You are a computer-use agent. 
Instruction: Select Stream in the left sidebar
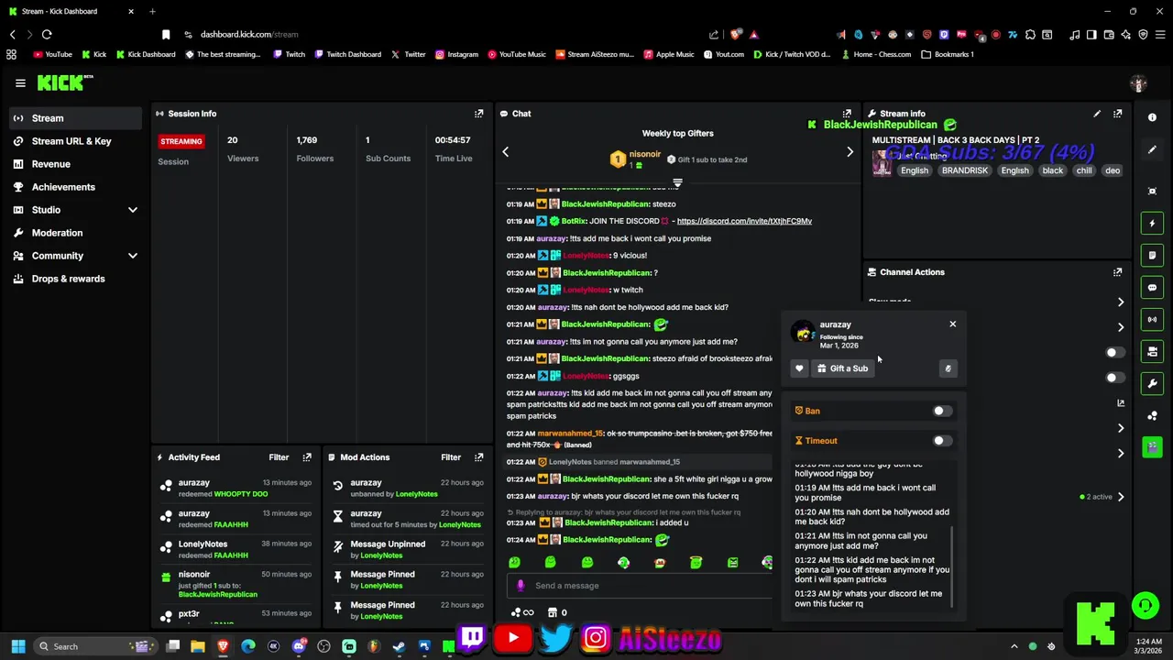tap(75, 118)
